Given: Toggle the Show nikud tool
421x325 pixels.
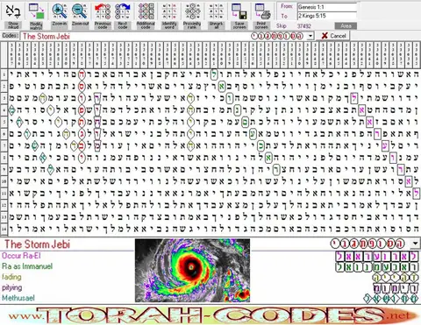Looking at the screenshot, I should coord(13,16).
